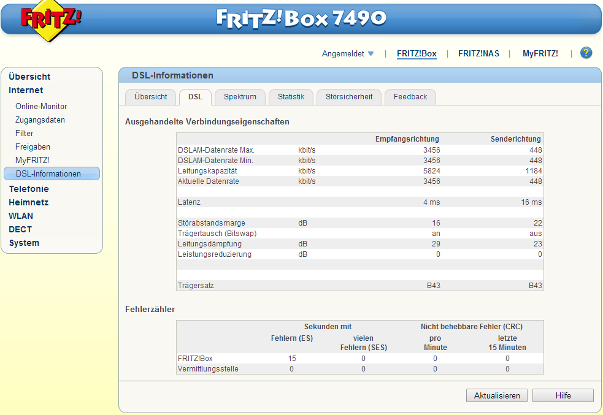Click the Hilfe button
Viewport: 603px width, 415px height.
[563, 395]
